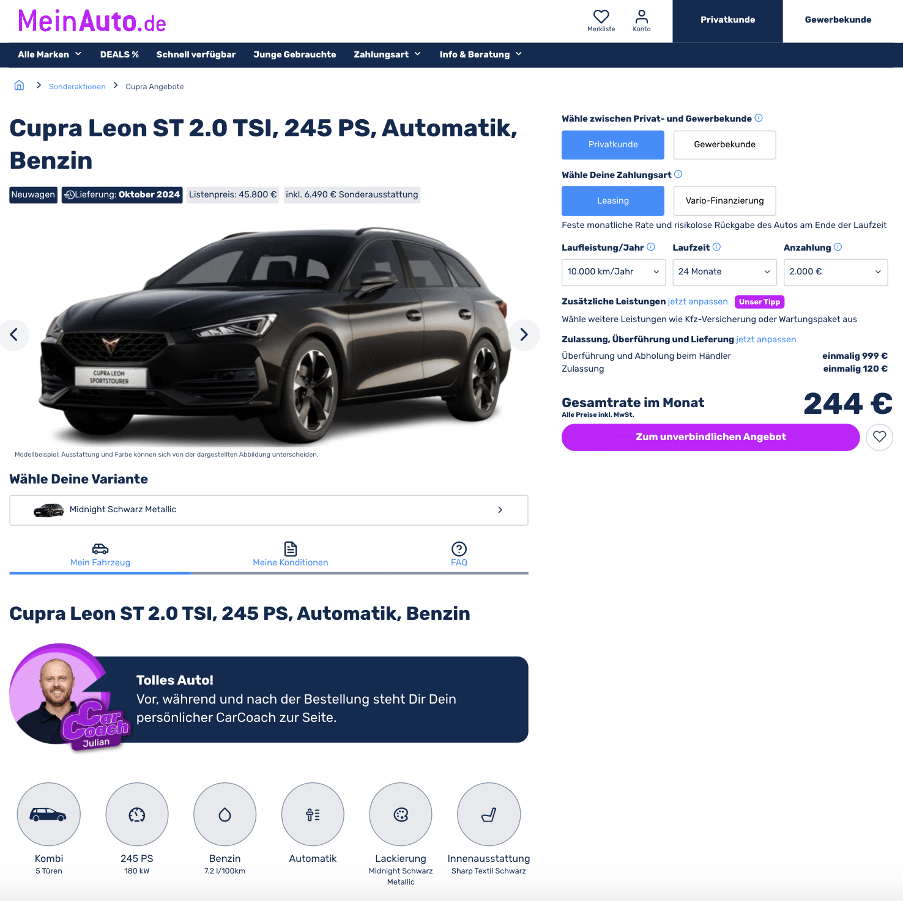Image resolution: width=903 pixels, height=901 pixels.
Task: Open the Merkliste heart icon
Action: click(x=601, y=20)
